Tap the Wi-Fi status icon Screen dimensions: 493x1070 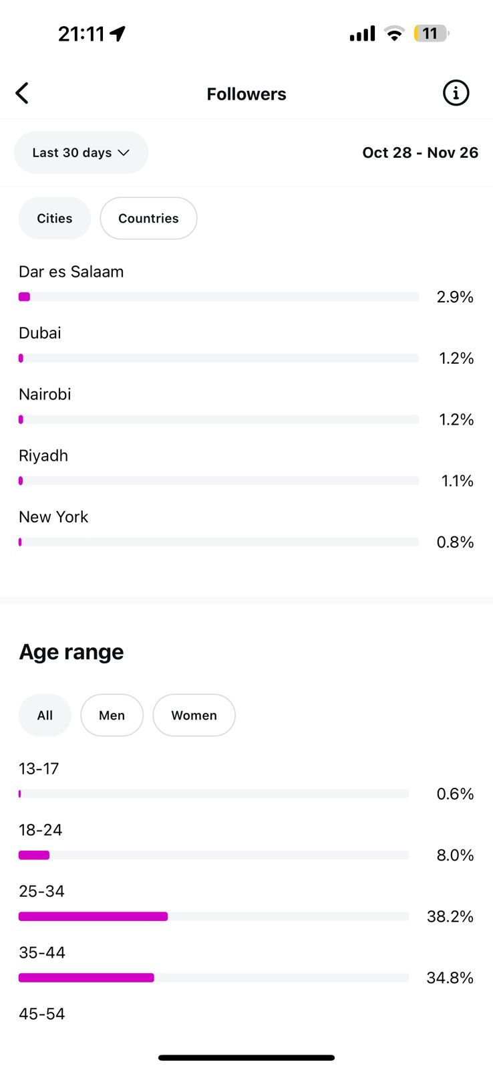click(x=395, y=33)
